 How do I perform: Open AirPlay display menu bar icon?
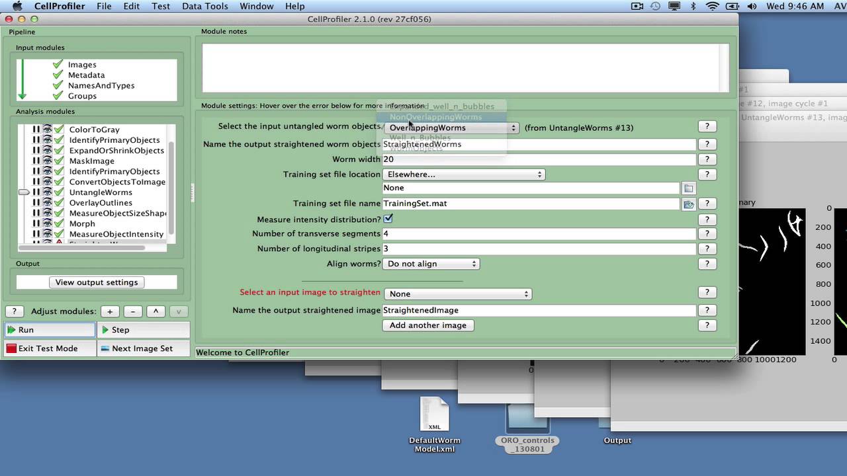673,6
